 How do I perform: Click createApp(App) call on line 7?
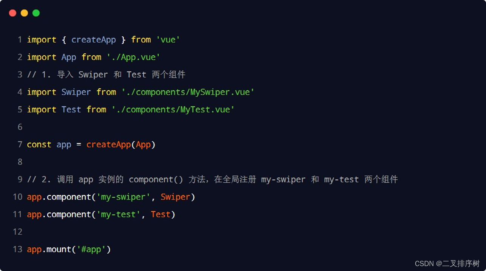(121, 144)
